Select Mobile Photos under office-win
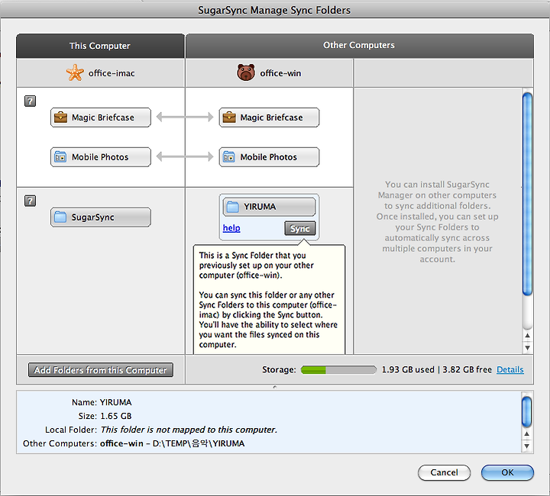 point(270,157)
